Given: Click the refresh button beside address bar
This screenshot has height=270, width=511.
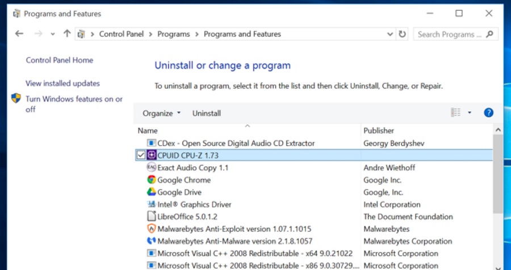Looking at the screenshot, I should tap(403, 34).
